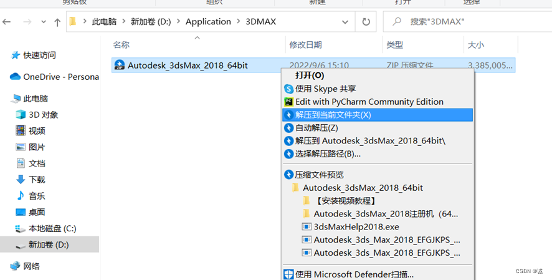Open 文档 folder in sidebar

pyautogui.click(x=37, y=163)
